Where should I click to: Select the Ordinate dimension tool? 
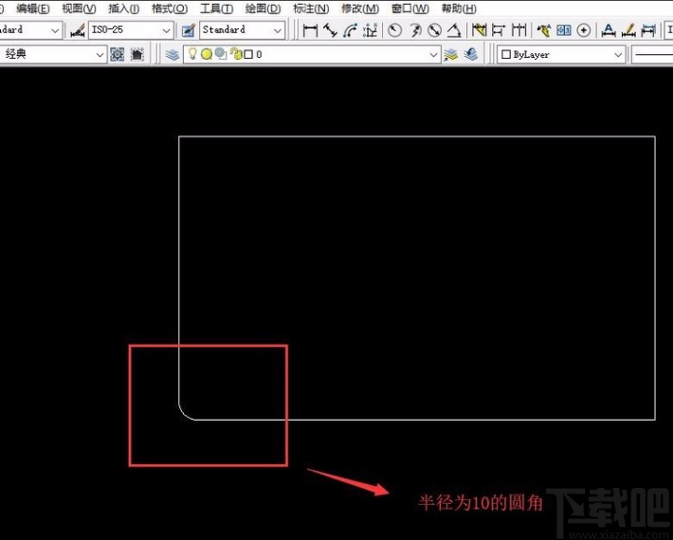(370, 30)
